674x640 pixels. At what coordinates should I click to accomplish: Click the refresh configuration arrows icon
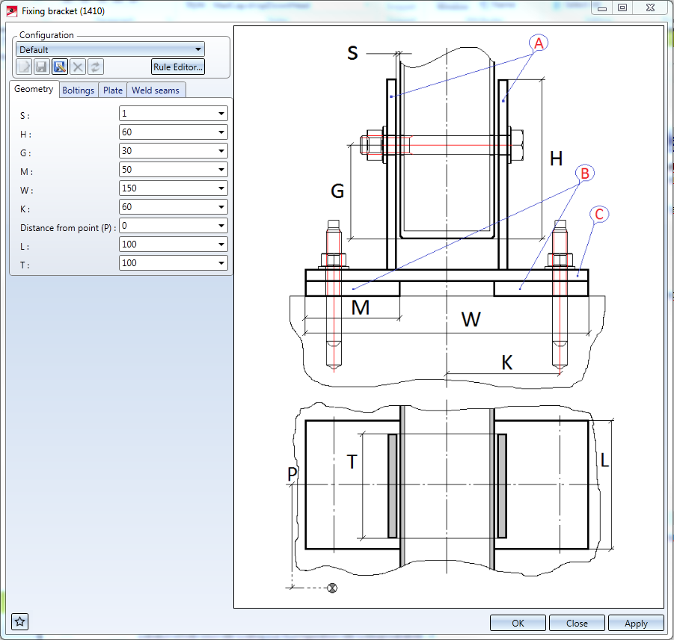(x=95, y=67)
